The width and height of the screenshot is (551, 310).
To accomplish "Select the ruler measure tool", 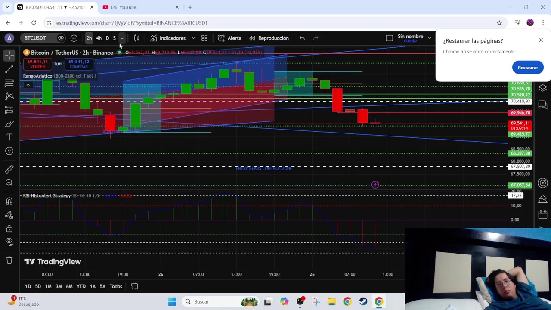I will click(x=9, y=169).
